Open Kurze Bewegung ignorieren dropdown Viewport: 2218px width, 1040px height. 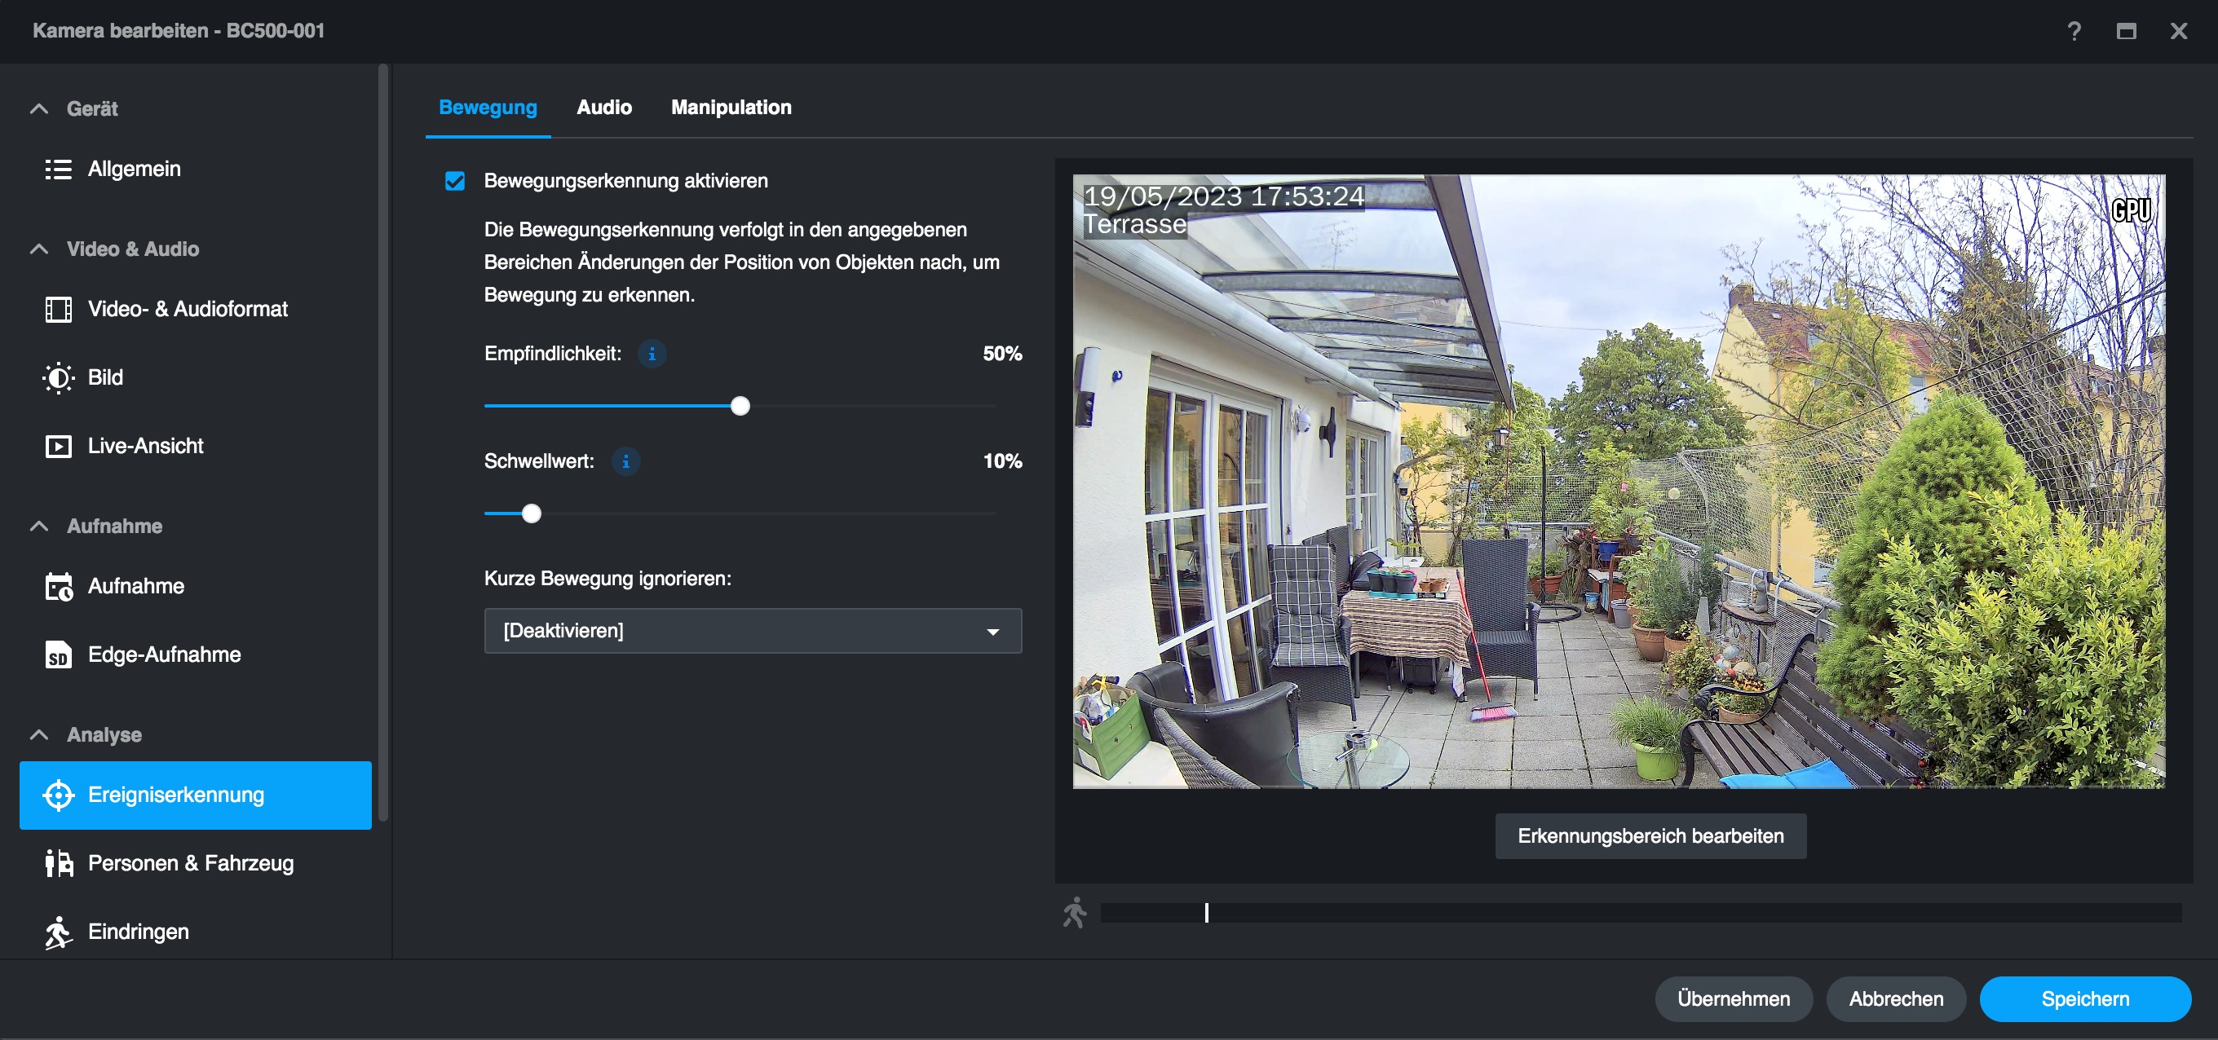tap(753, 631)
